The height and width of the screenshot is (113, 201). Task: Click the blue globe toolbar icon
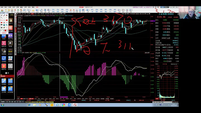tap(87, 10)
